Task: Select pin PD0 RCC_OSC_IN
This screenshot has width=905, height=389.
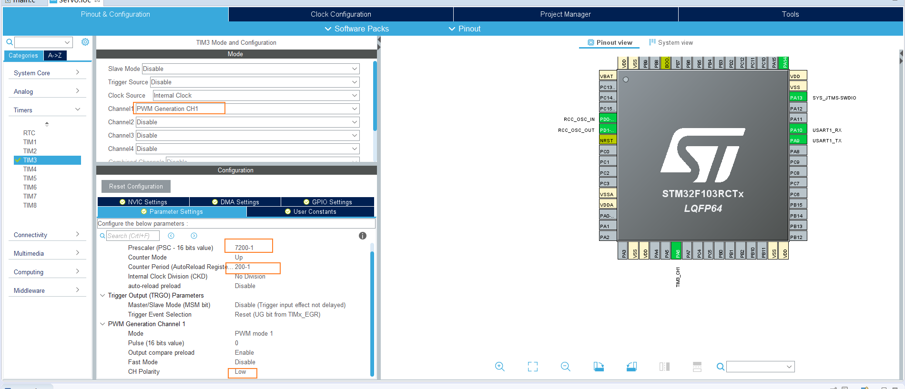Action: point(608,119)
